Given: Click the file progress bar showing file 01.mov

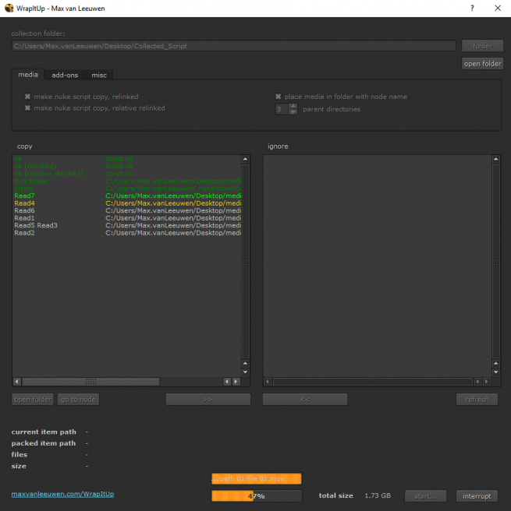Looking at the screenshot, I should [x=257, y=479].
